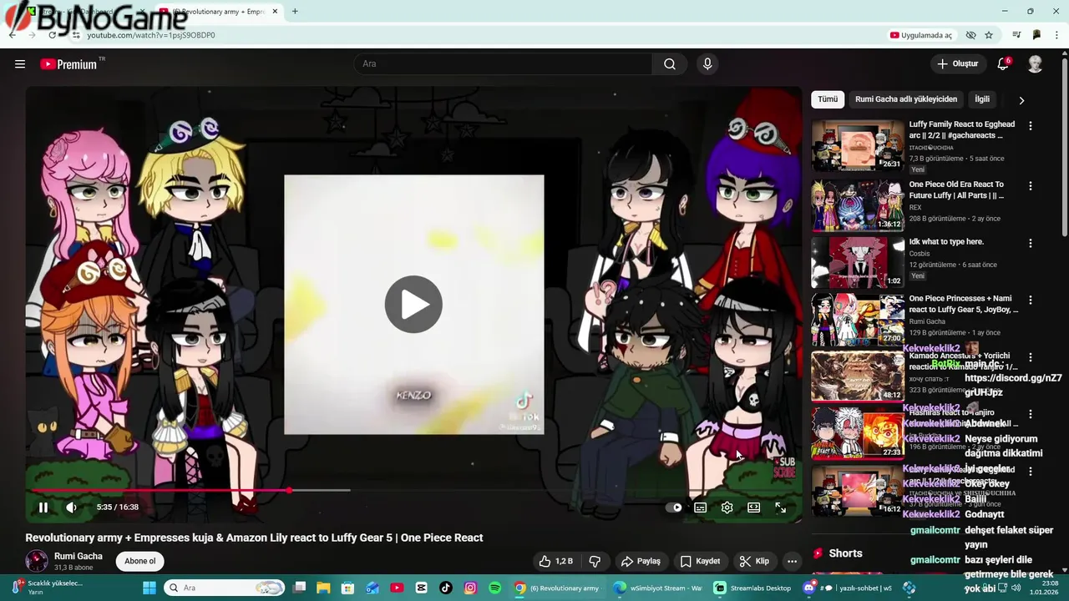Screen dimensions: 1069x601
Task: Open the 'One Piece Old Era React' thumbnail
Action: click(858, 205)
